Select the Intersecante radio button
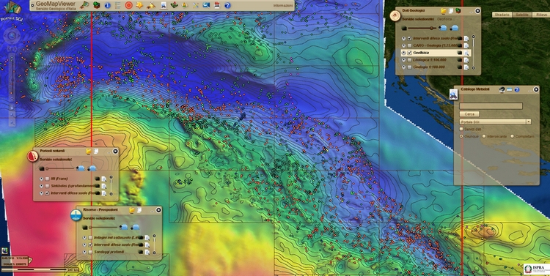The height and width of the screenshot is (276, 550). (x=484, y=136)
